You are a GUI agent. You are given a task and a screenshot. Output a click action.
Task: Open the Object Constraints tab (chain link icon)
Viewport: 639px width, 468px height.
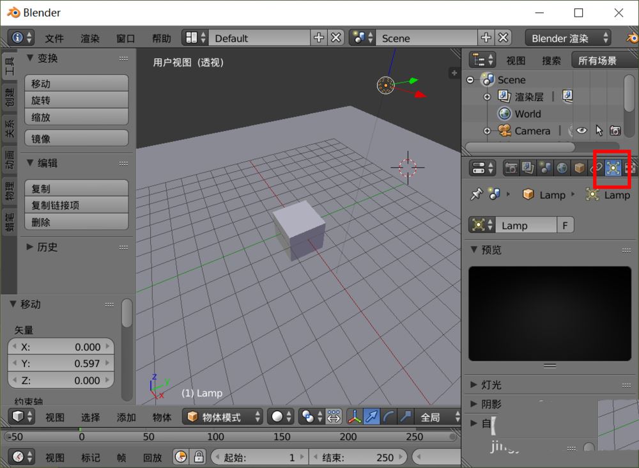click(x=596, y=168)
